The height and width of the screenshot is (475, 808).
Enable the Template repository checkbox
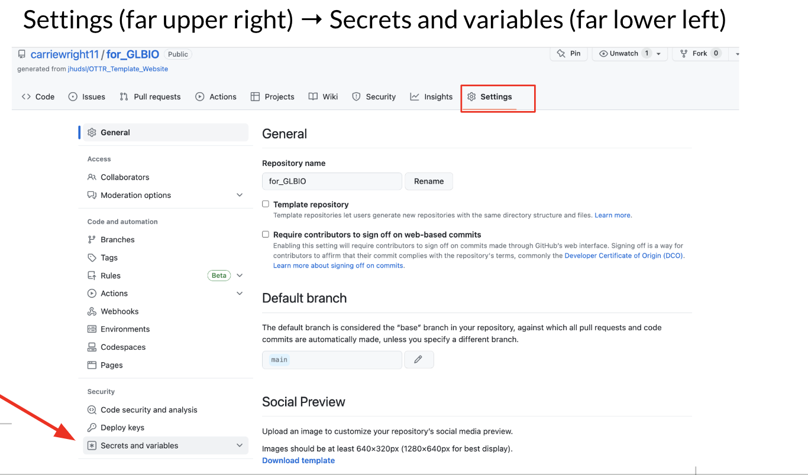[266, 204]
